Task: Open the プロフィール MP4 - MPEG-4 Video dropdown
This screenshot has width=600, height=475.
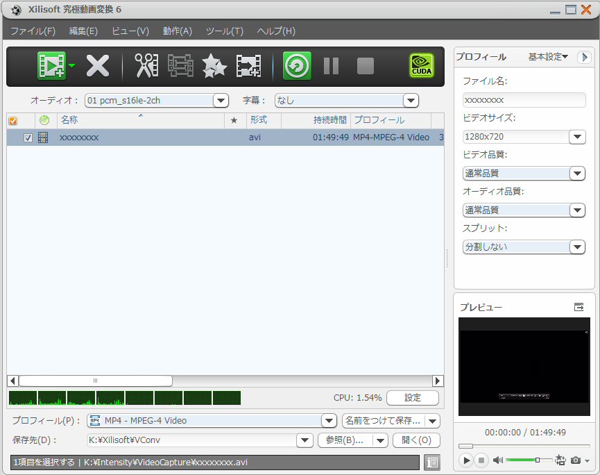Action: (x=329, y=421)
